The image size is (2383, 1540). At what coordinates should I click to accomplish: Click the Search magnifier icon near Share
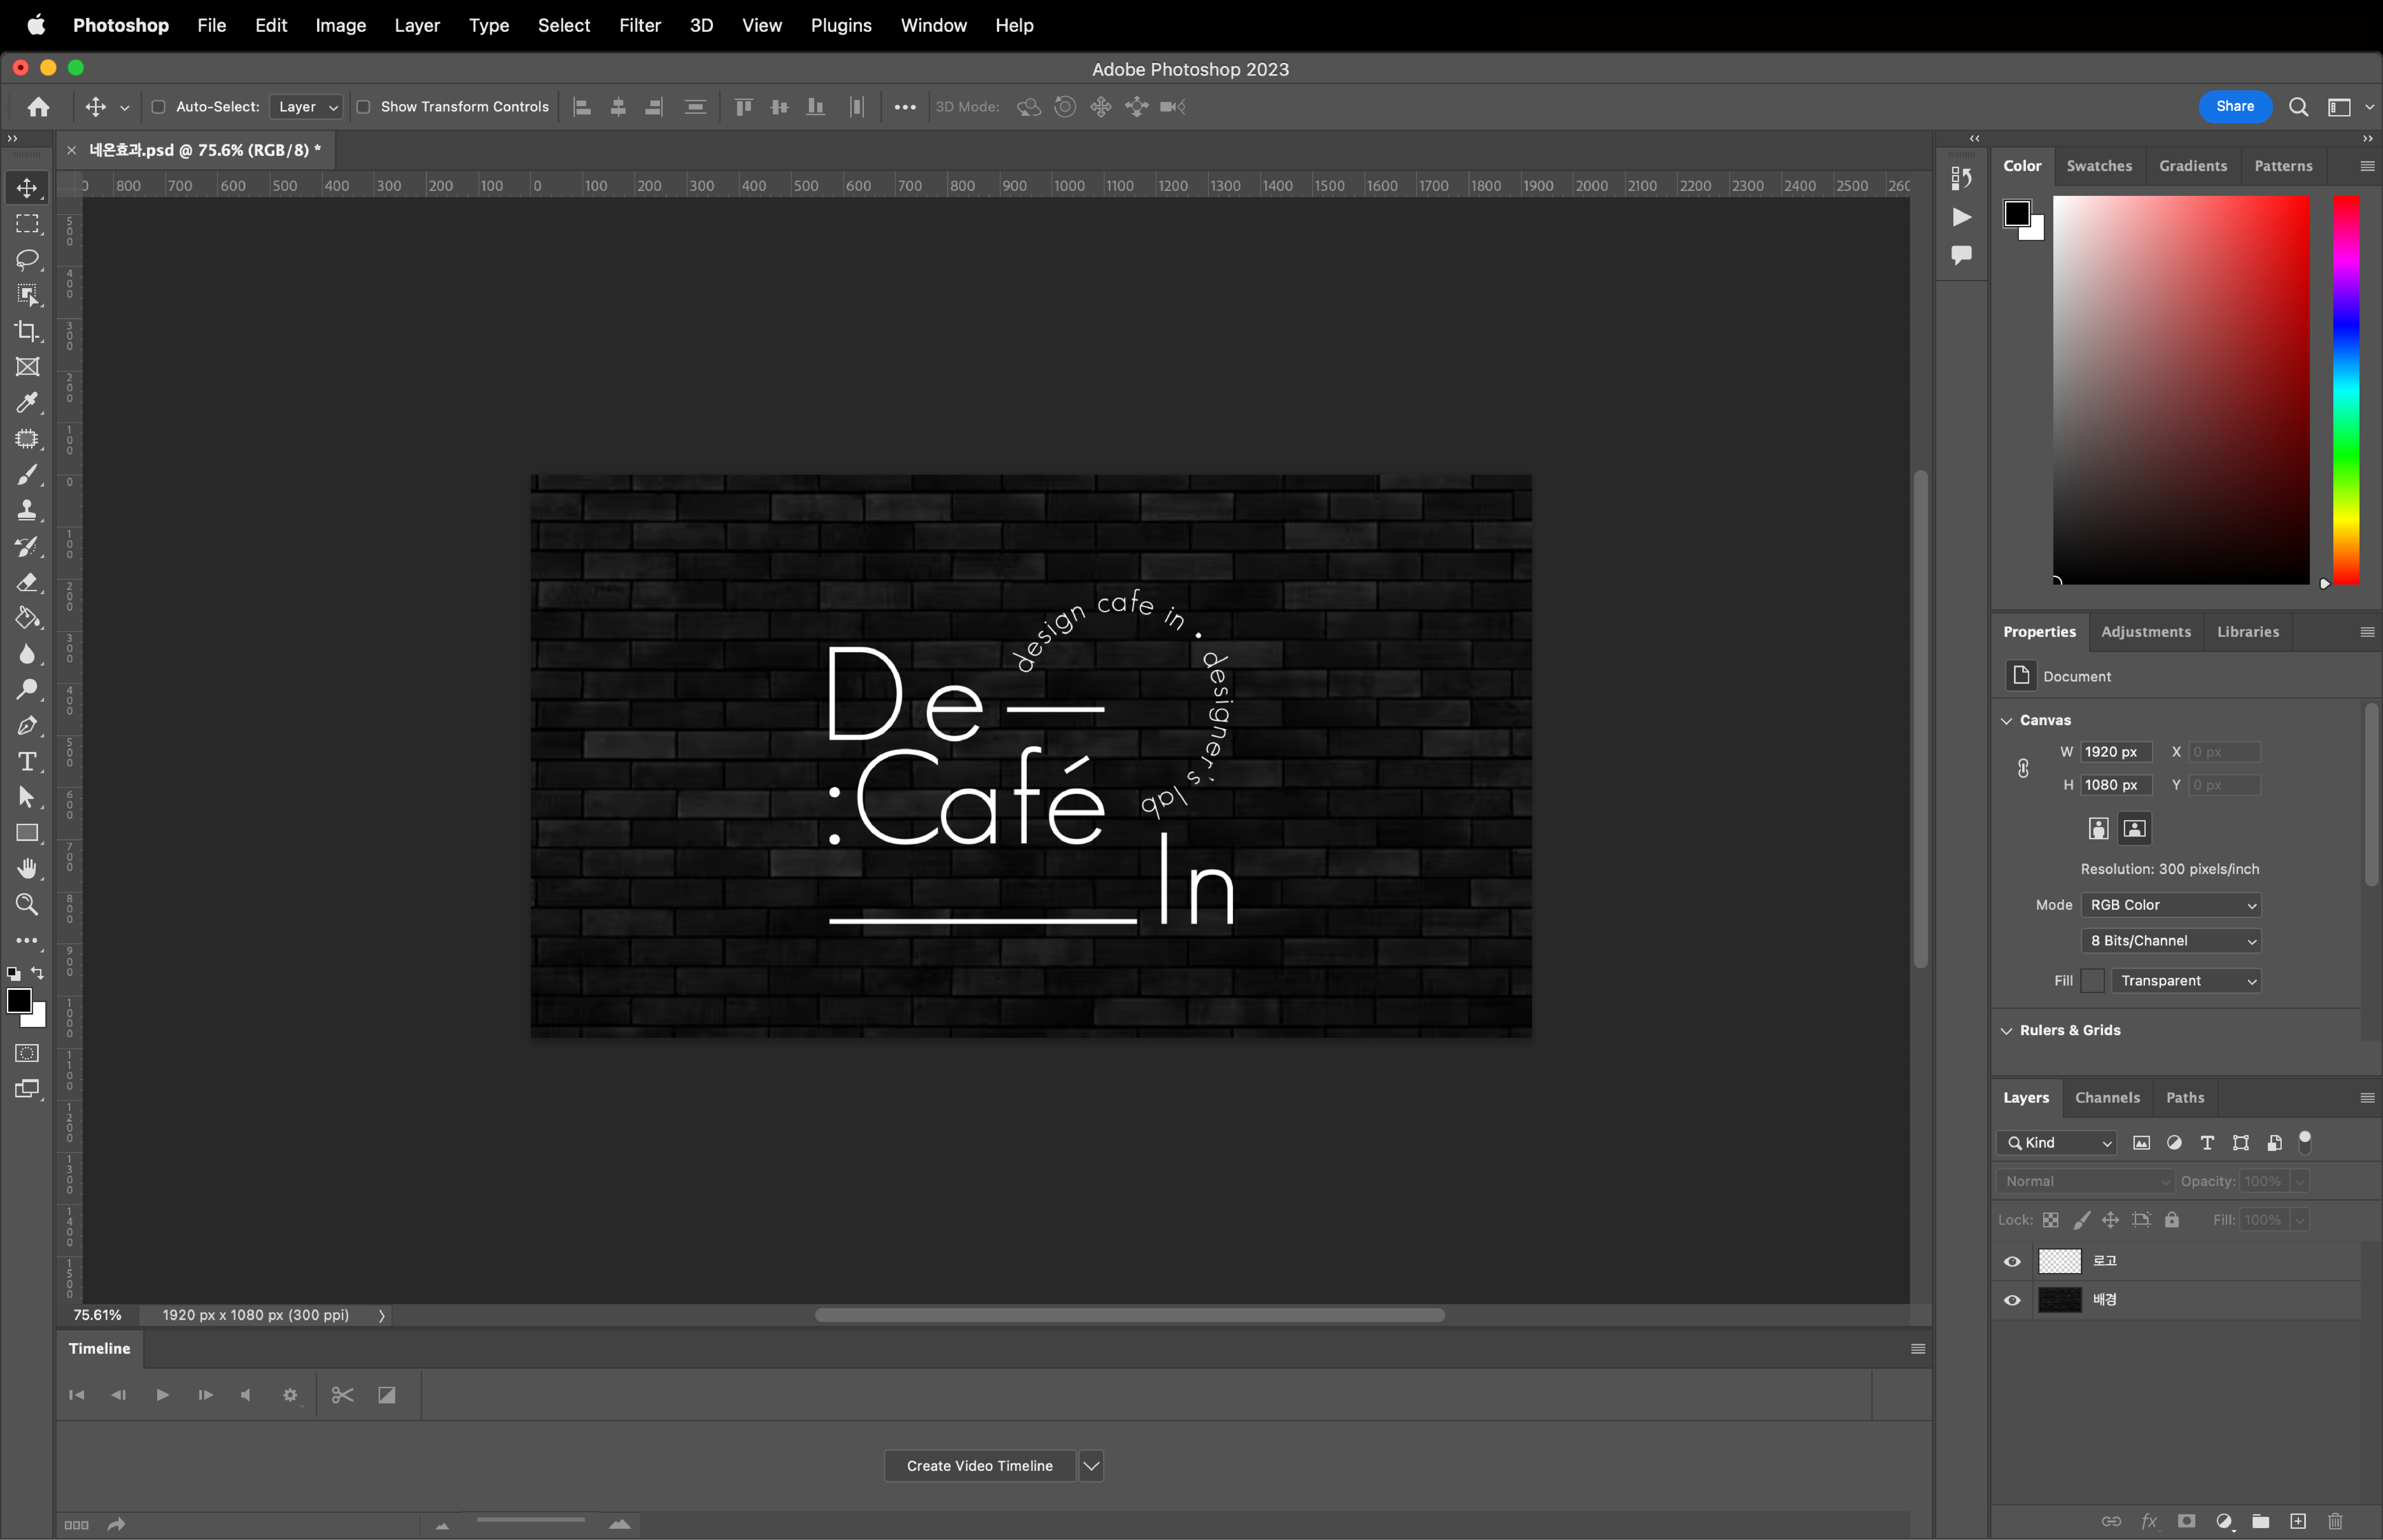point(2299,107)
